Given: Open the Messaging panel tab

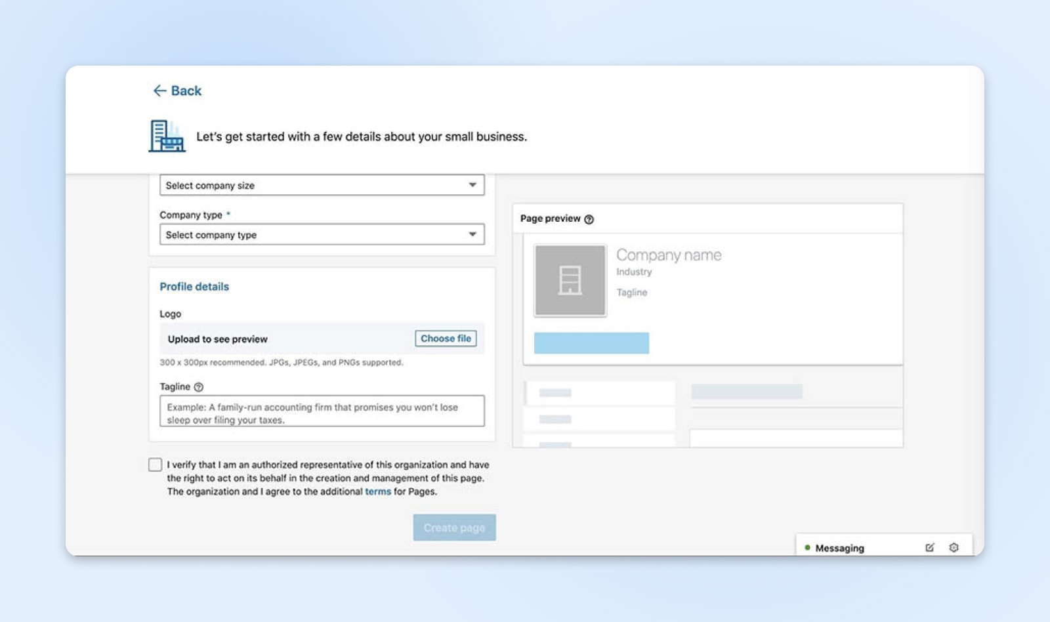Looking at the screenshot, I should click(839, 548).
